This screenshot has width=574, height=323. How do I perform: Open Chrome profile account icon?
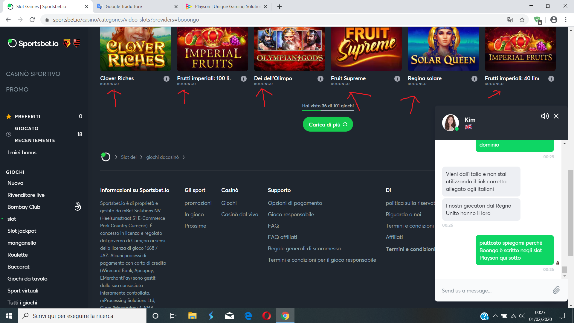click(x=554, y=20)
